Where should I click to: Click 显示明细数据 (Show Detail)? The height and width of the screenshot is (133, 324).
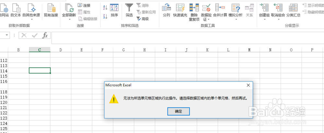313,6
